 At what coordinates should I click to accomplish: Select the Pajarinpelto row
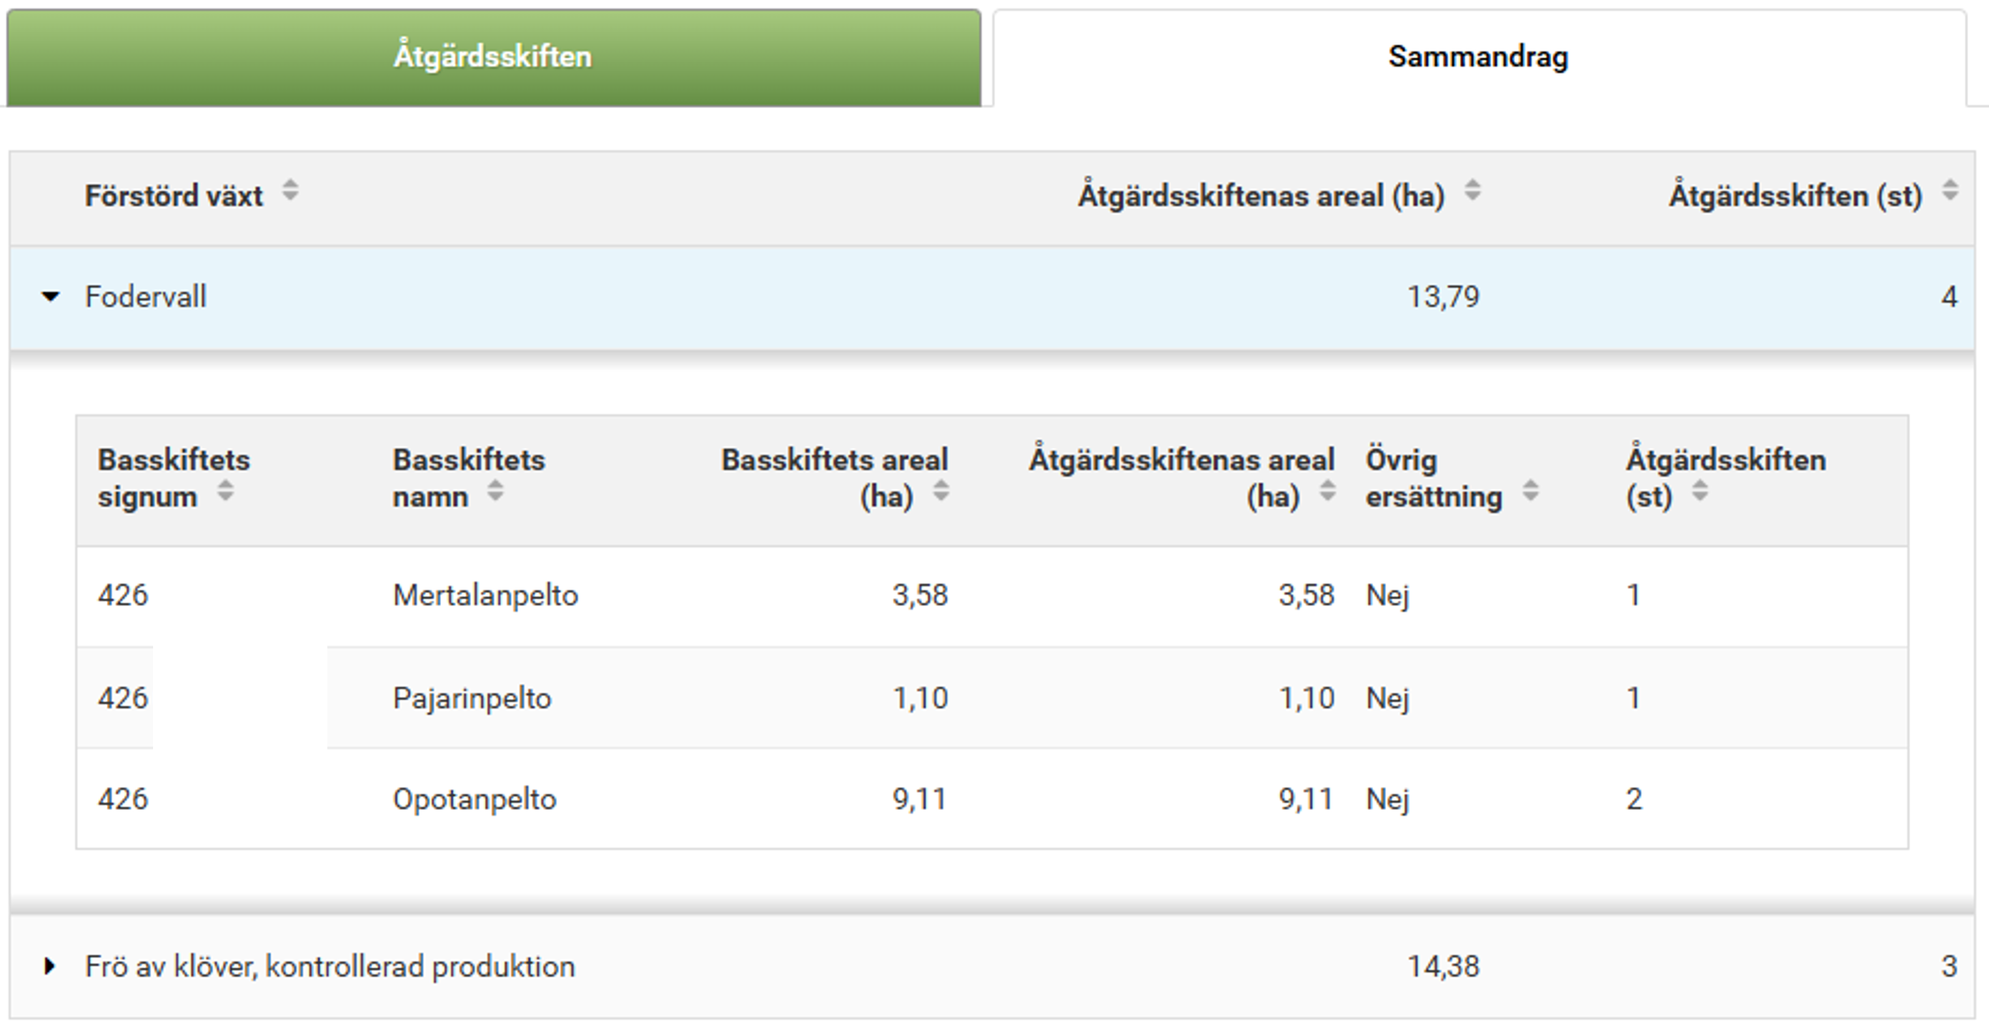click(472, 699)
